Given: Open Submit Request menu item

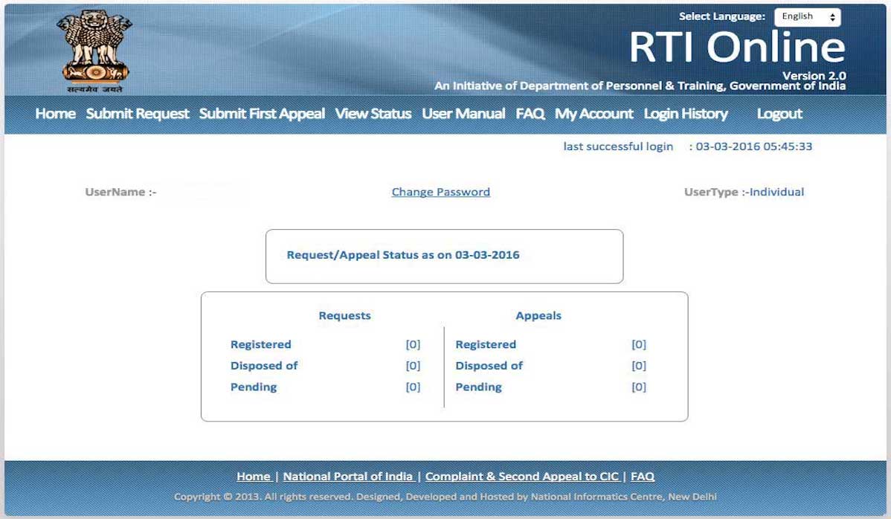Looking at the screenshot, I should (138, 114).
